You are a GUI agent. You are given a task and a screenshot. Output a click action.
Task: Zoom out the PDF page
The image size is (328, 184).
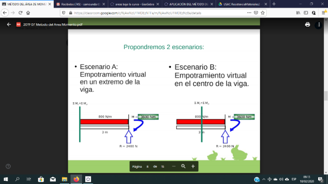[174, 166]
